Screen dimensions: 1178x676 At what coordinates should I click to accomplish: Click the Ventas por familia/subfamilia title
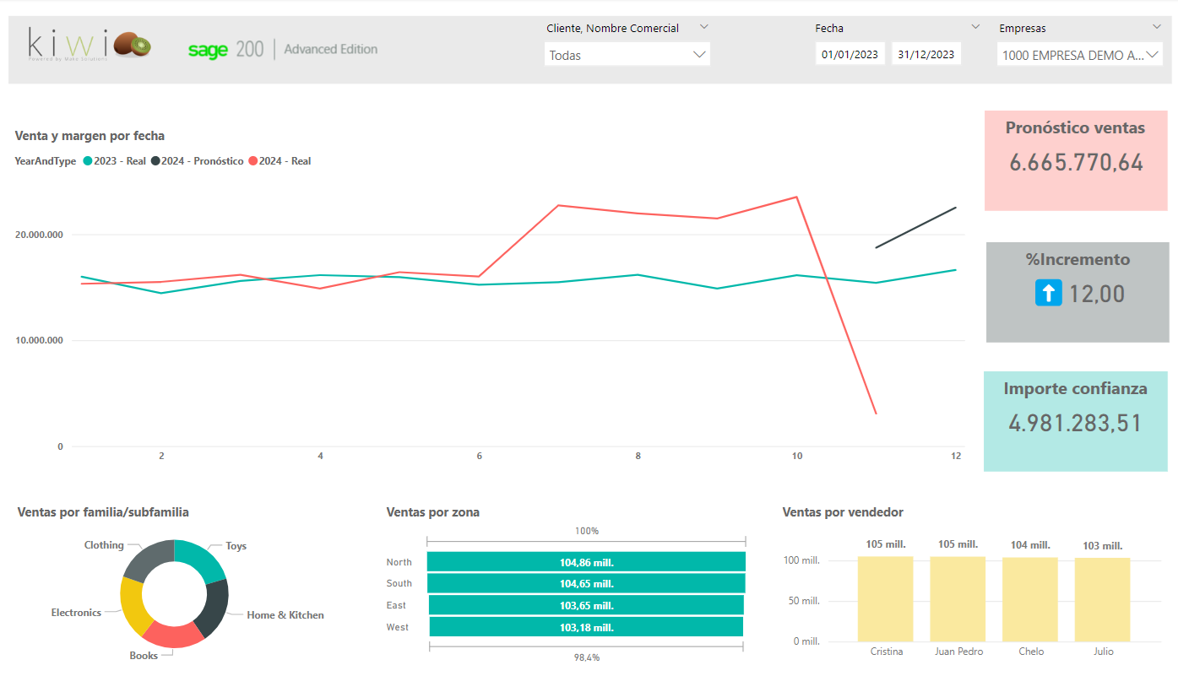[103, 512]
